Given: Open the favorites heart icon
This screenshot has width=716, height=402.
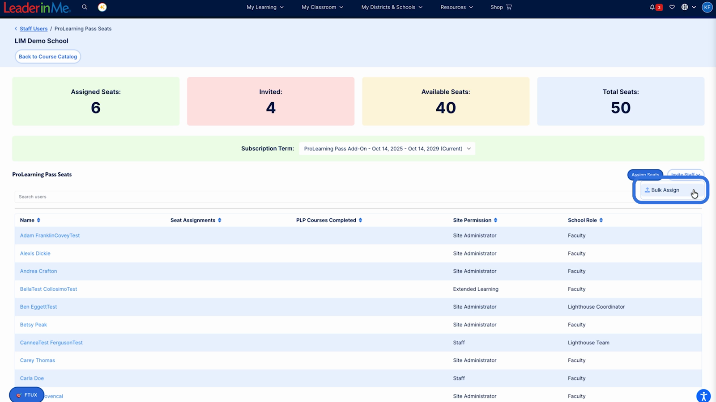Looking at the screenshot, I should tap(672, 7).
